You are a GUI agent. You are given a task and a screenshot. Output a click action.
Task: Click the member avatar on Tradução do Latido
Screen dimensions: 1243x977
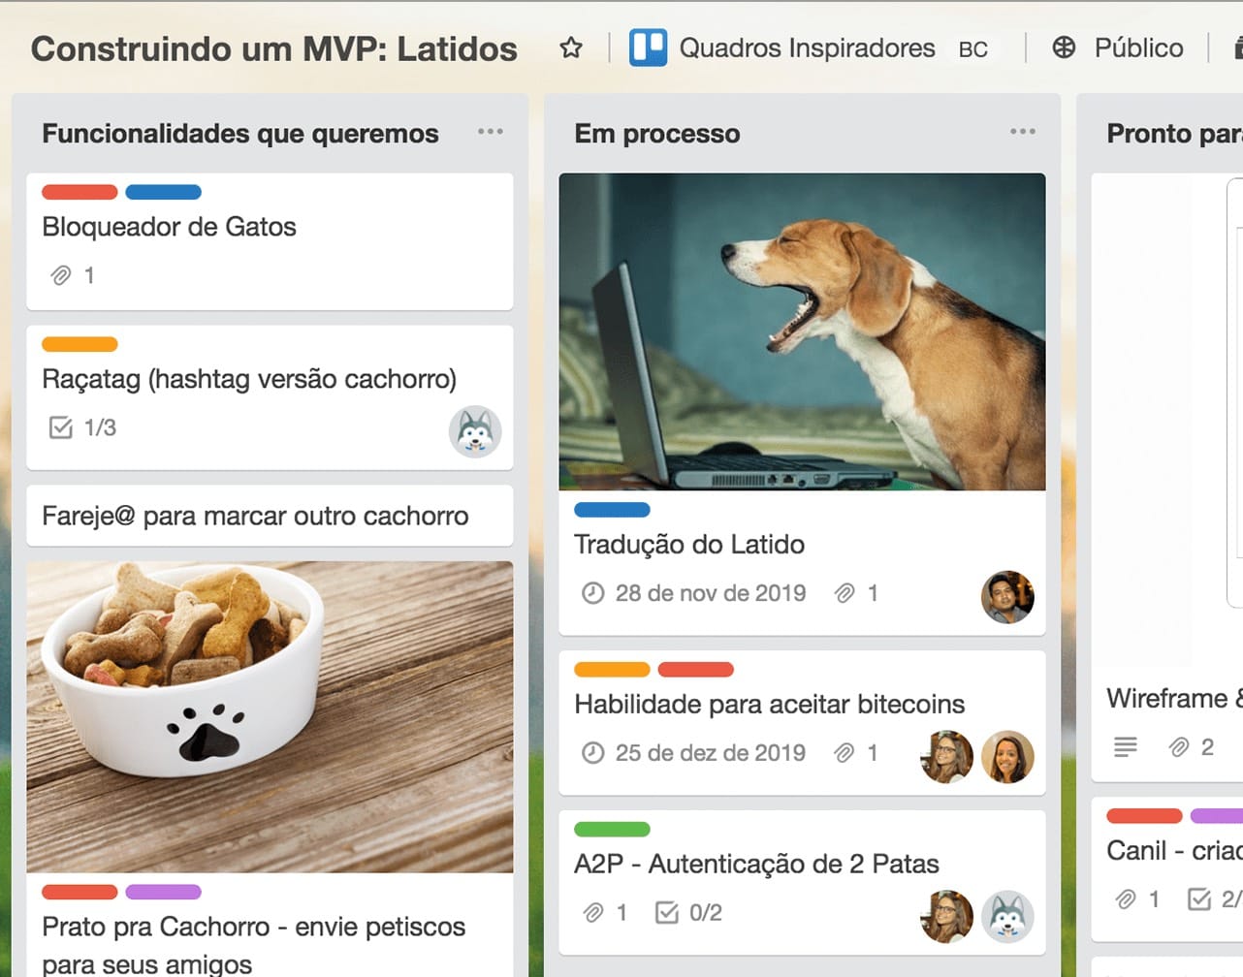(1007, 597)
